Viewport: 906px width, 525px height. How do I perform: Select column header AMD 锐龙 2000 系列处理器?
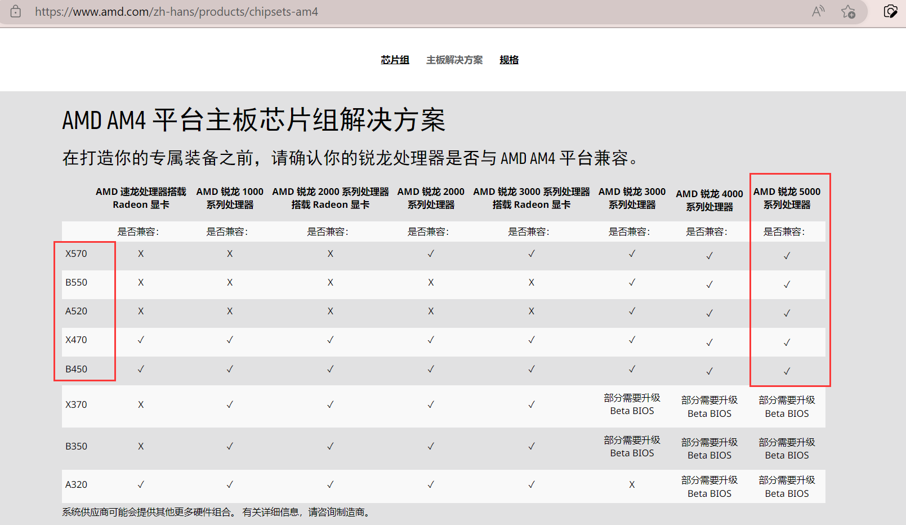pos(431,198)
